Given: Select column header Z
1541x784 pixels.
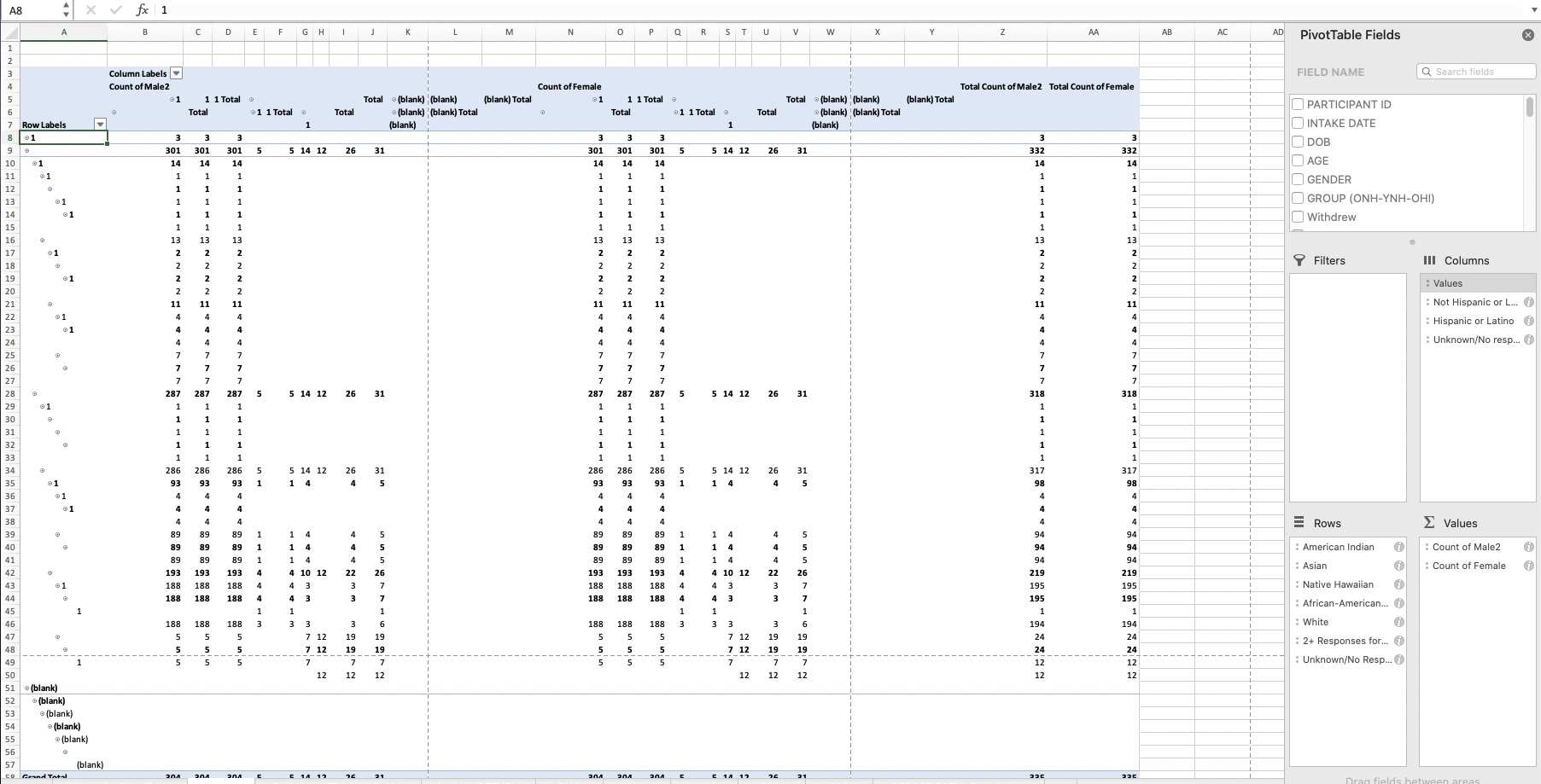Looking at the screenshot, I should tap(1002, 32).
